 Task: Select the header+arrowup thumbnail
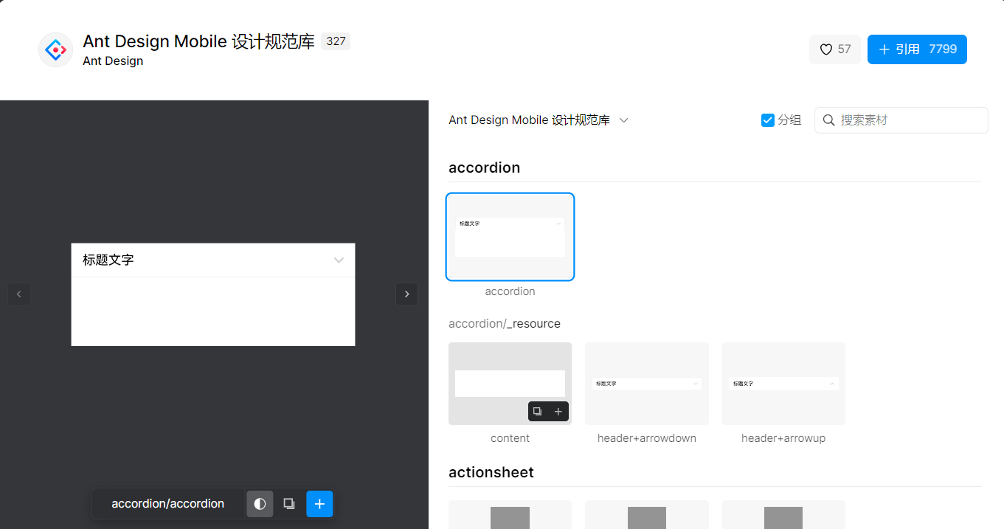click(783, 384)
